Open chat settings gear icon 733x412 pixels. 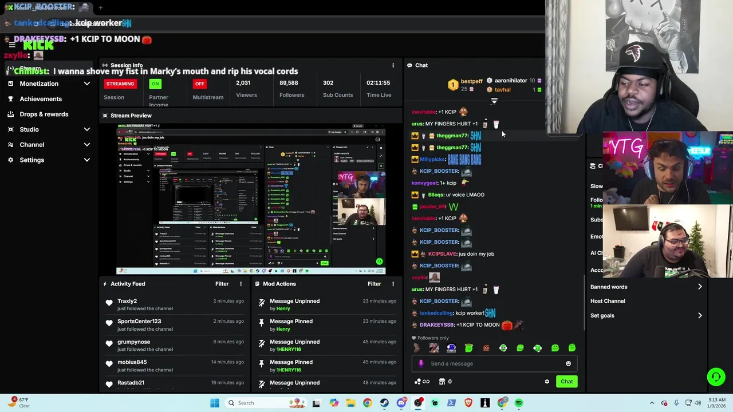pos(547,382)
